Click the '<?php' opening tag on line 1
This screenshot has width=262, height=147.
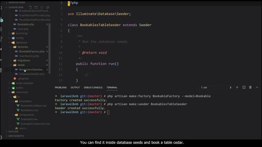pos(73,3)
